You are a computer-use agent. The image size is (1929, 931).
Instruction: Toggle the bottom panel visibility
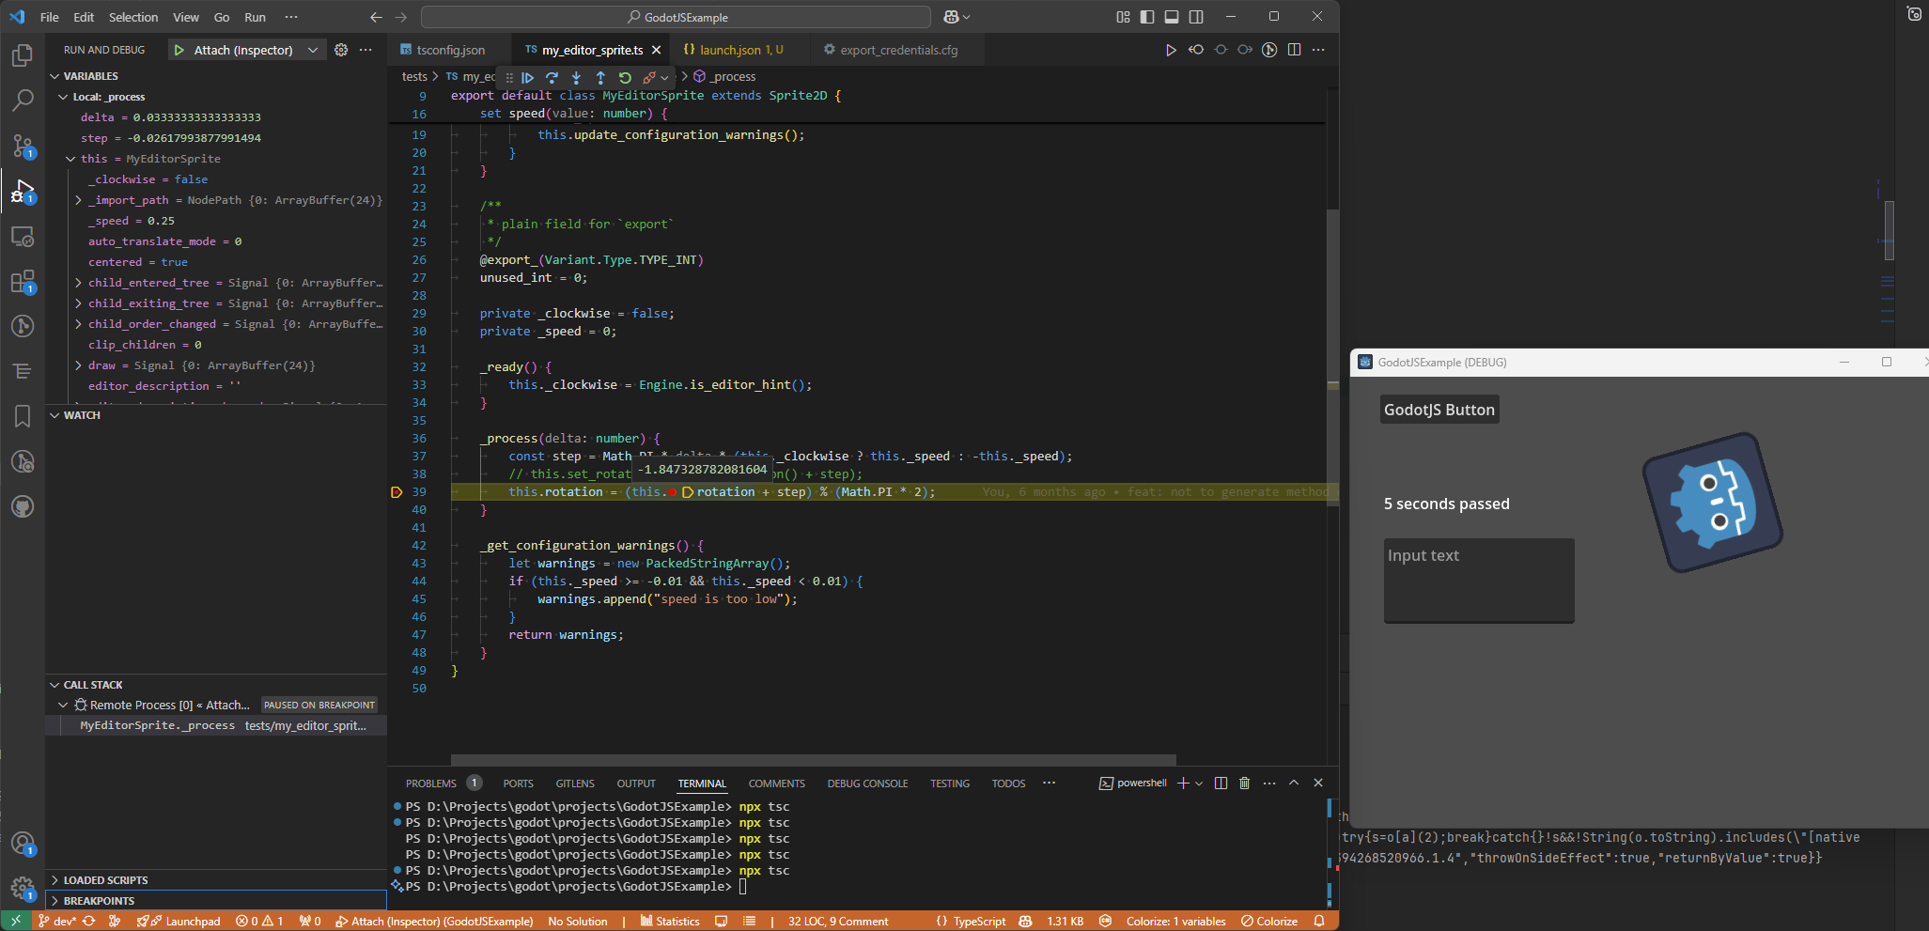coord(1172,17)
